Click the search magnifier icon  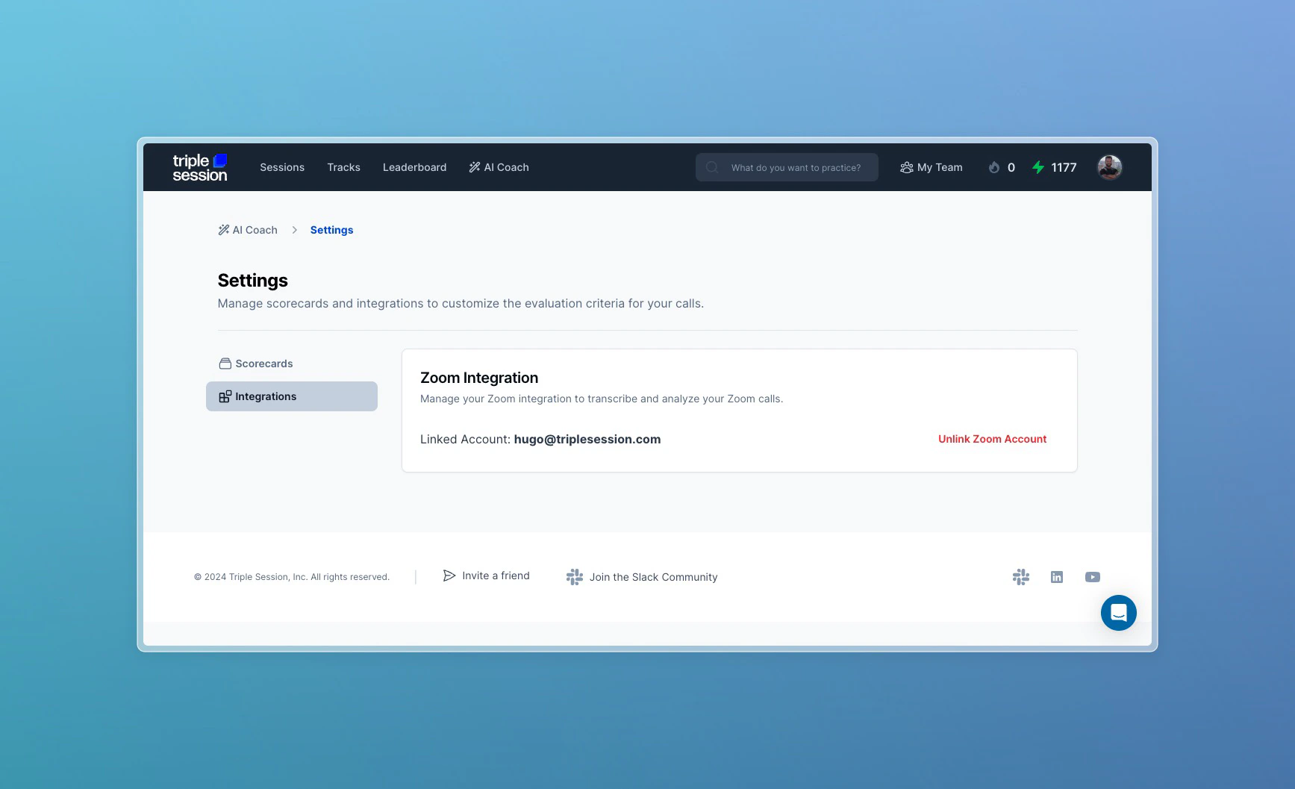tap(712, 167)
